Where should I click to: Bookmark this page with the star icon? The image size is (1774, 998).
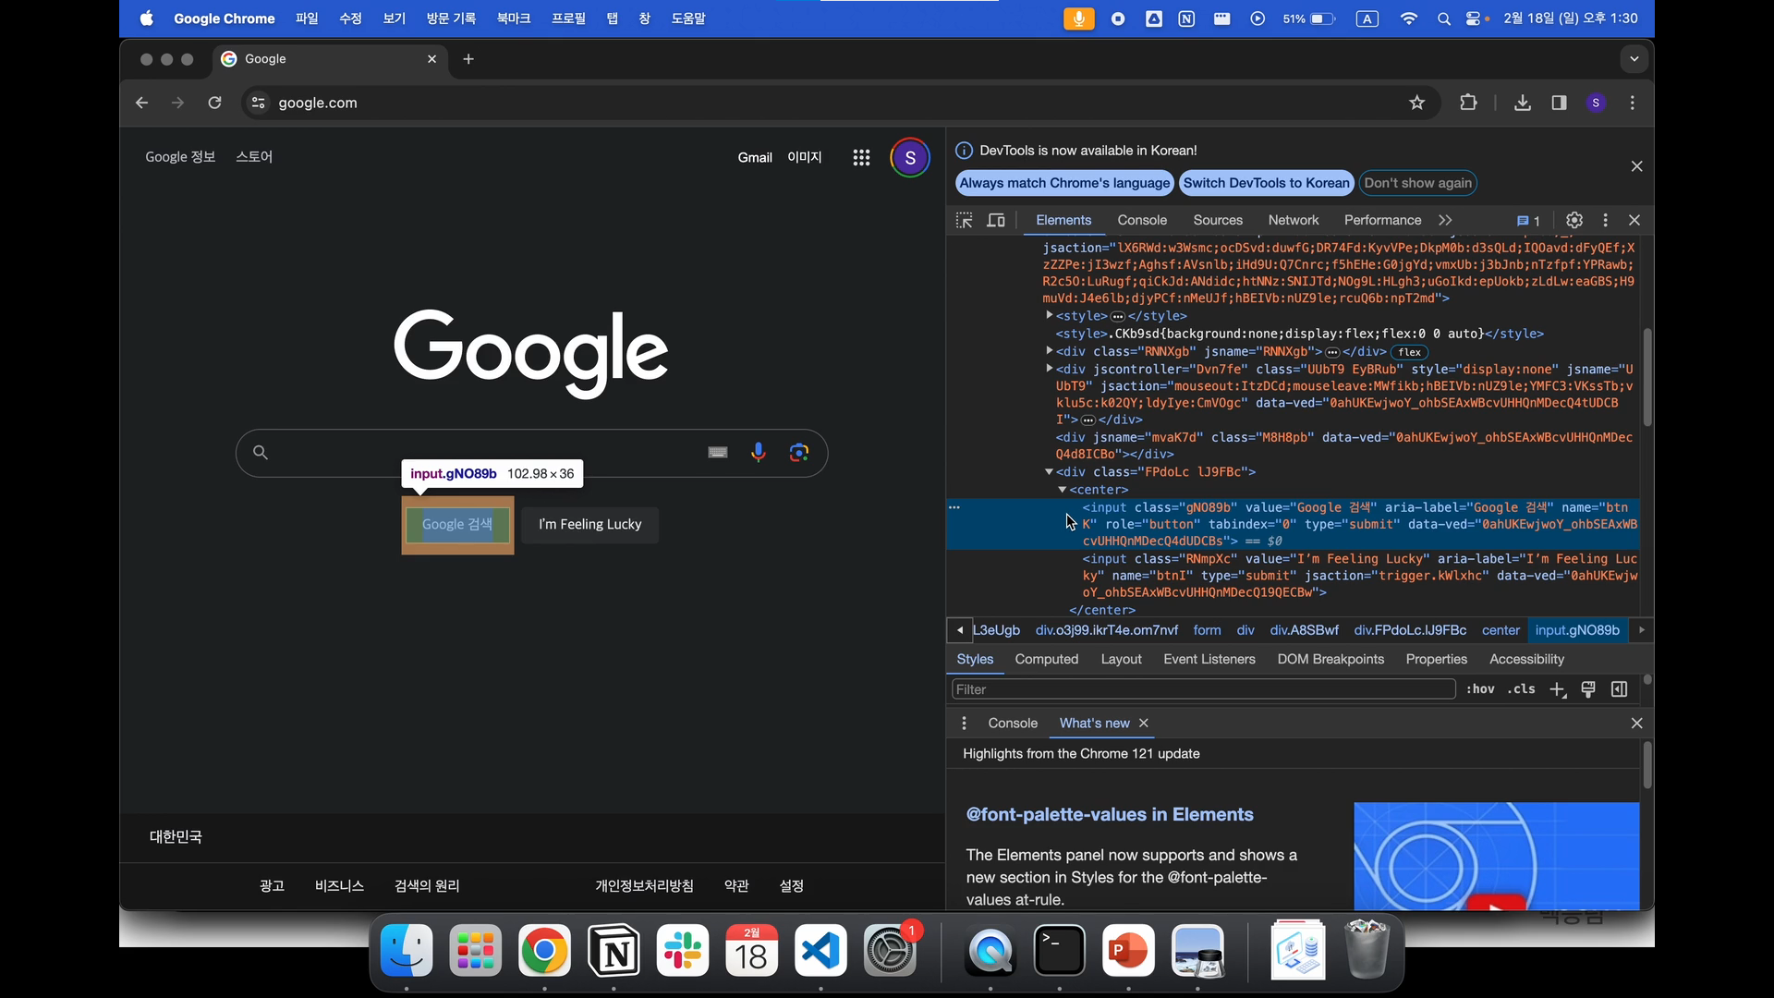pos(1416,103)
